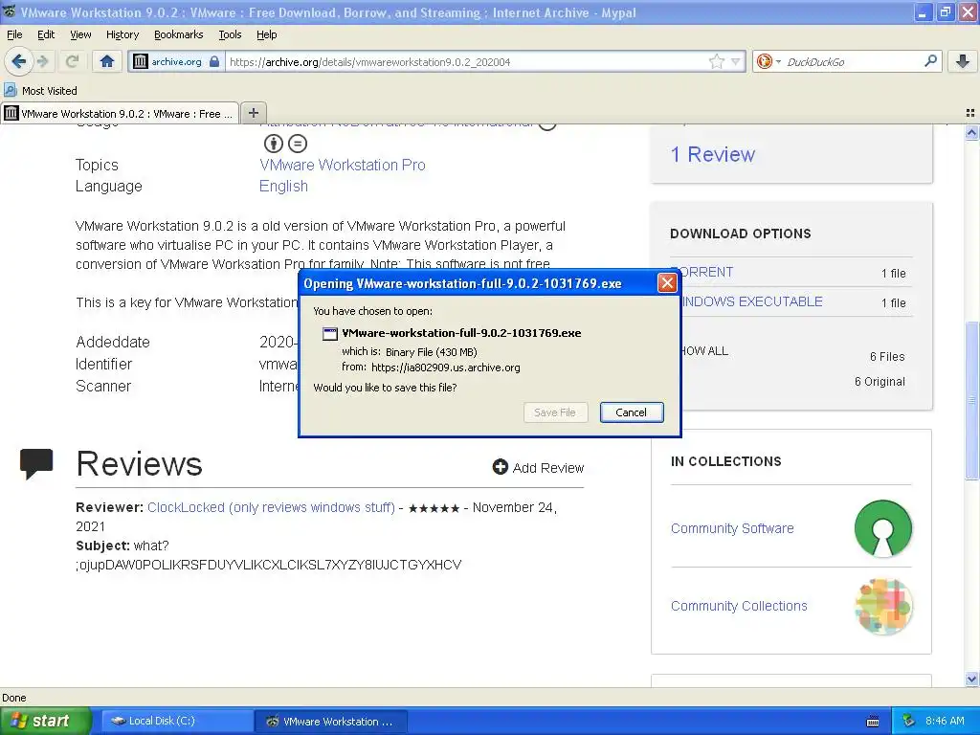980x735 pixels.
Task: Open the Most Visited bookmarks folder
Action: (40, 91)
